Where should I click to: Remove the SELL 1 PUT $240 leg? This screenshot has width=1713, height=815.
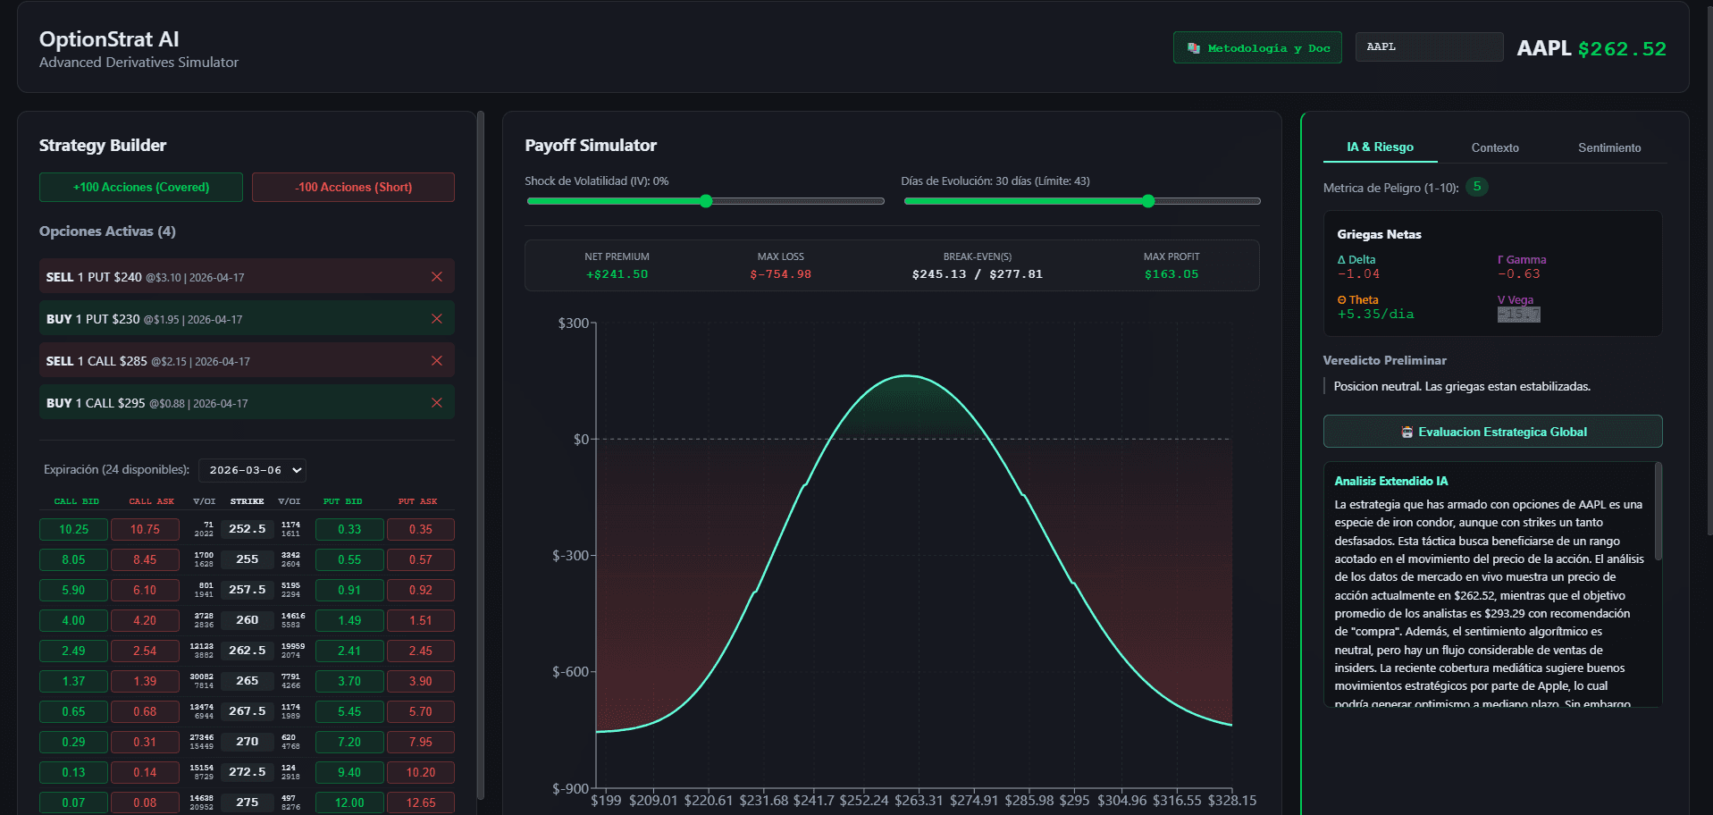point(437,276)
